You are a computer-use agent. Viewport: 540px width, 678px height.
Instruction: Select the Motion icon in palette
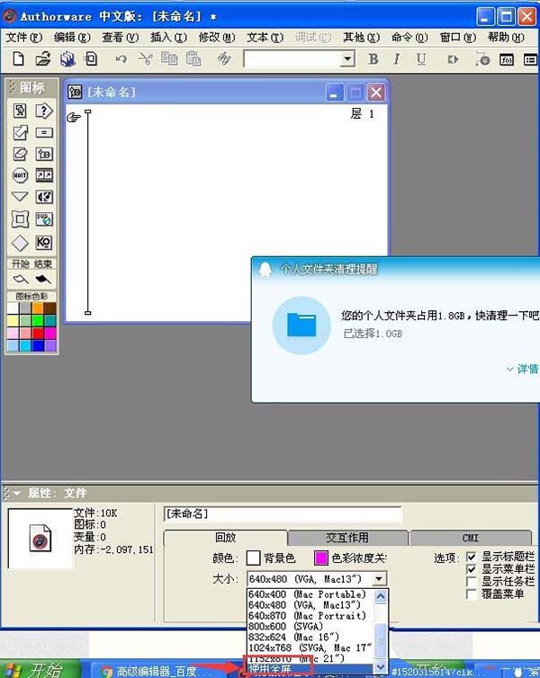click(20, 132)
